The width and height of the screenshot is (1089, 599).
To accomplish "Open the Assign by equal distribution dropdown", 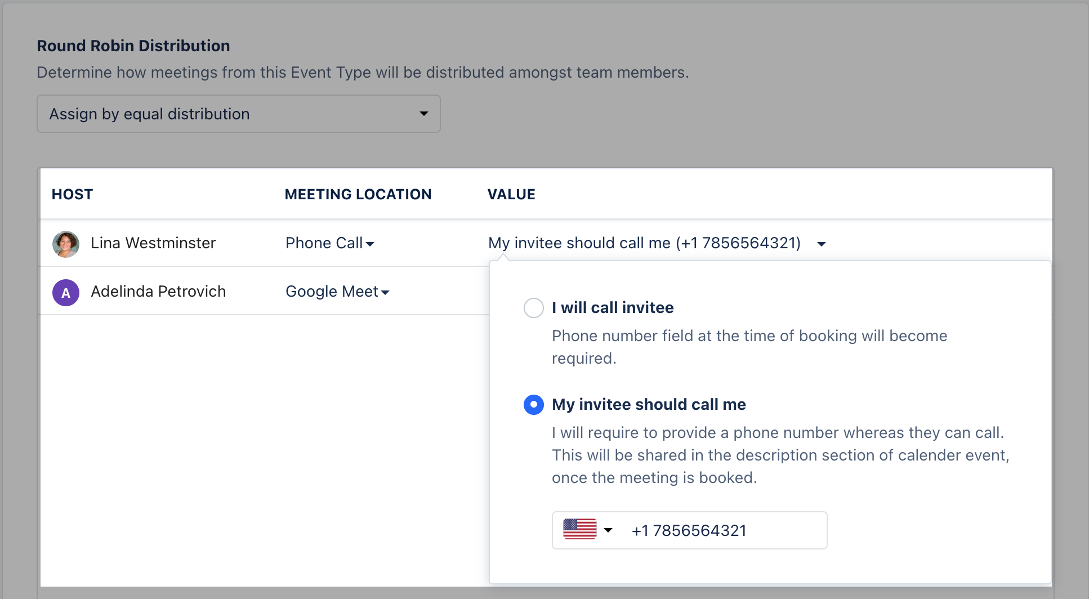I will [x=238, y=114].
